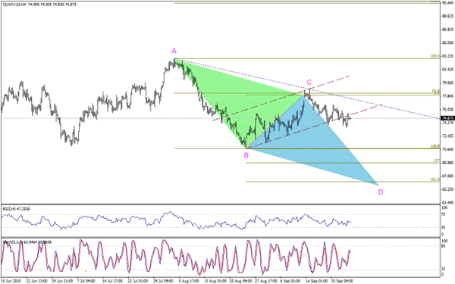This screenshot has width=455, height=284.
Task: Click the pink point label A
Action: point(174,51)
